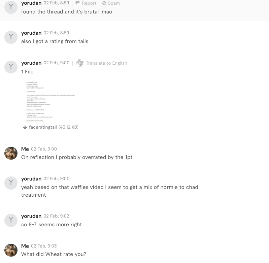Screen dimensions: 269x263
Task: Click yorudan's avatar beside the 1 File message
Action: coord(11,67)
